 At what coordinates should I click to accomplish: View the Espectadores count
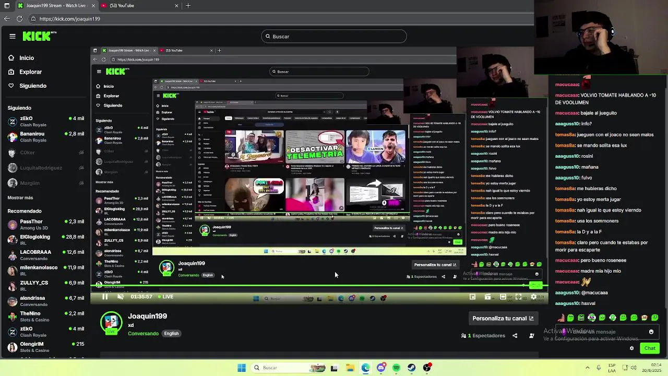[483, 335]
